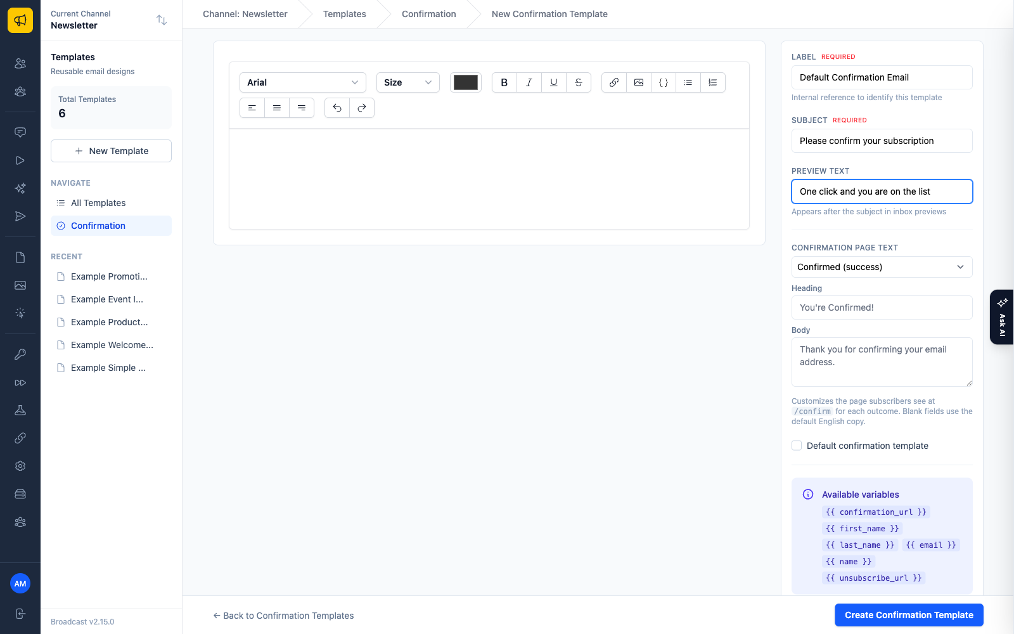Click New Template button
The image size is (1014, 634).
pyautogui.click(x=111, y=151)
